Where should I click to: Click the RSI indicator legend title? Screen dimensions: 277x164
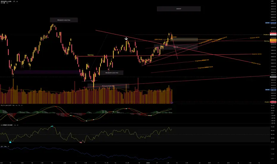[x=10, y=125]
